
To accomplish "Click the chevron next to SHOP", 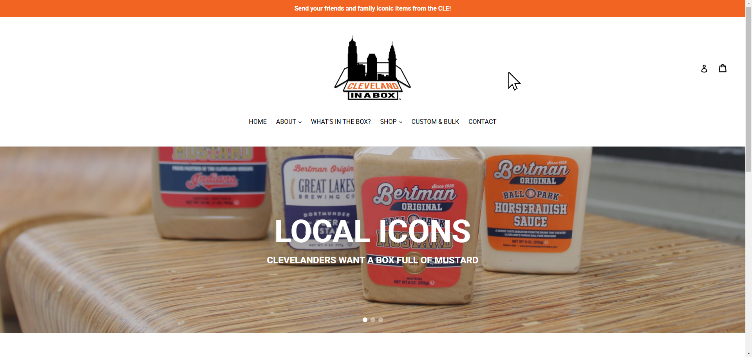I will pyautogui.click(x=401, y=122).
